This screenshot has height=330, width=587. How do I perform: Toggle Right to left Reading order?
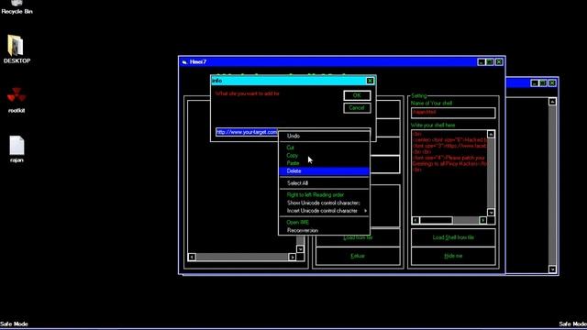coord(324,195)
